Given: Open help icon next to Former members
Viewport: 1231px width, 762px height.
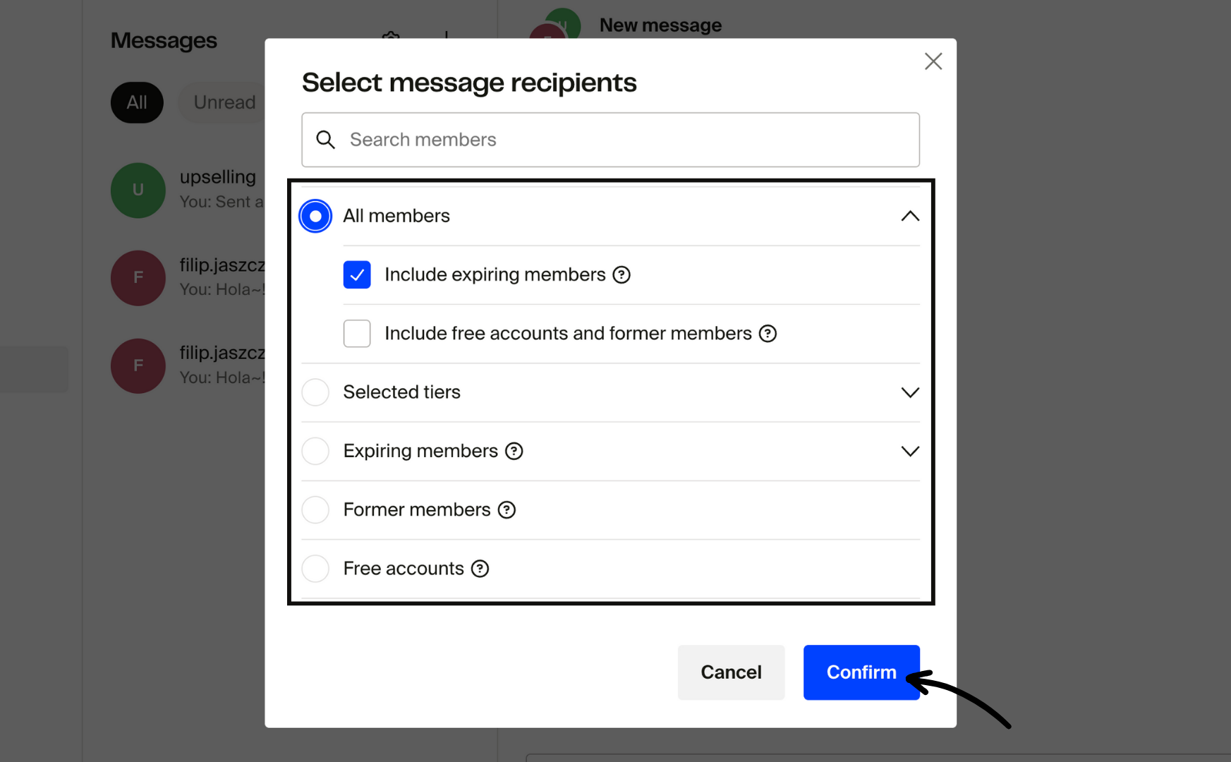Looking at the screenshot, I should tap(507, 509).
